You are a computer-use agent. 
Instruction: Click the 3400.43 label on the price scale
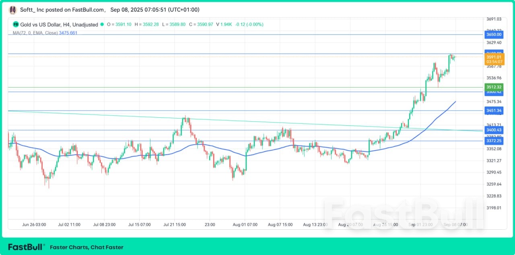pyautogui.click(x=494, y=130)
